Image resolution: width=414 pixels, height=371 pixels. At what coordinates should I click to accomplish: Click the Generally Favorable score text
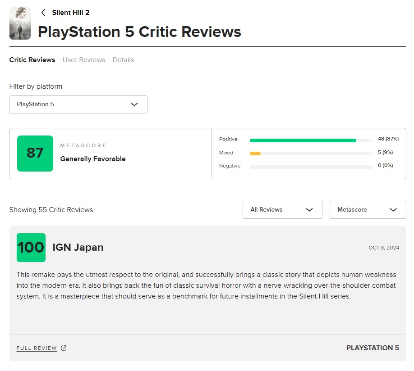coord(93,159)
